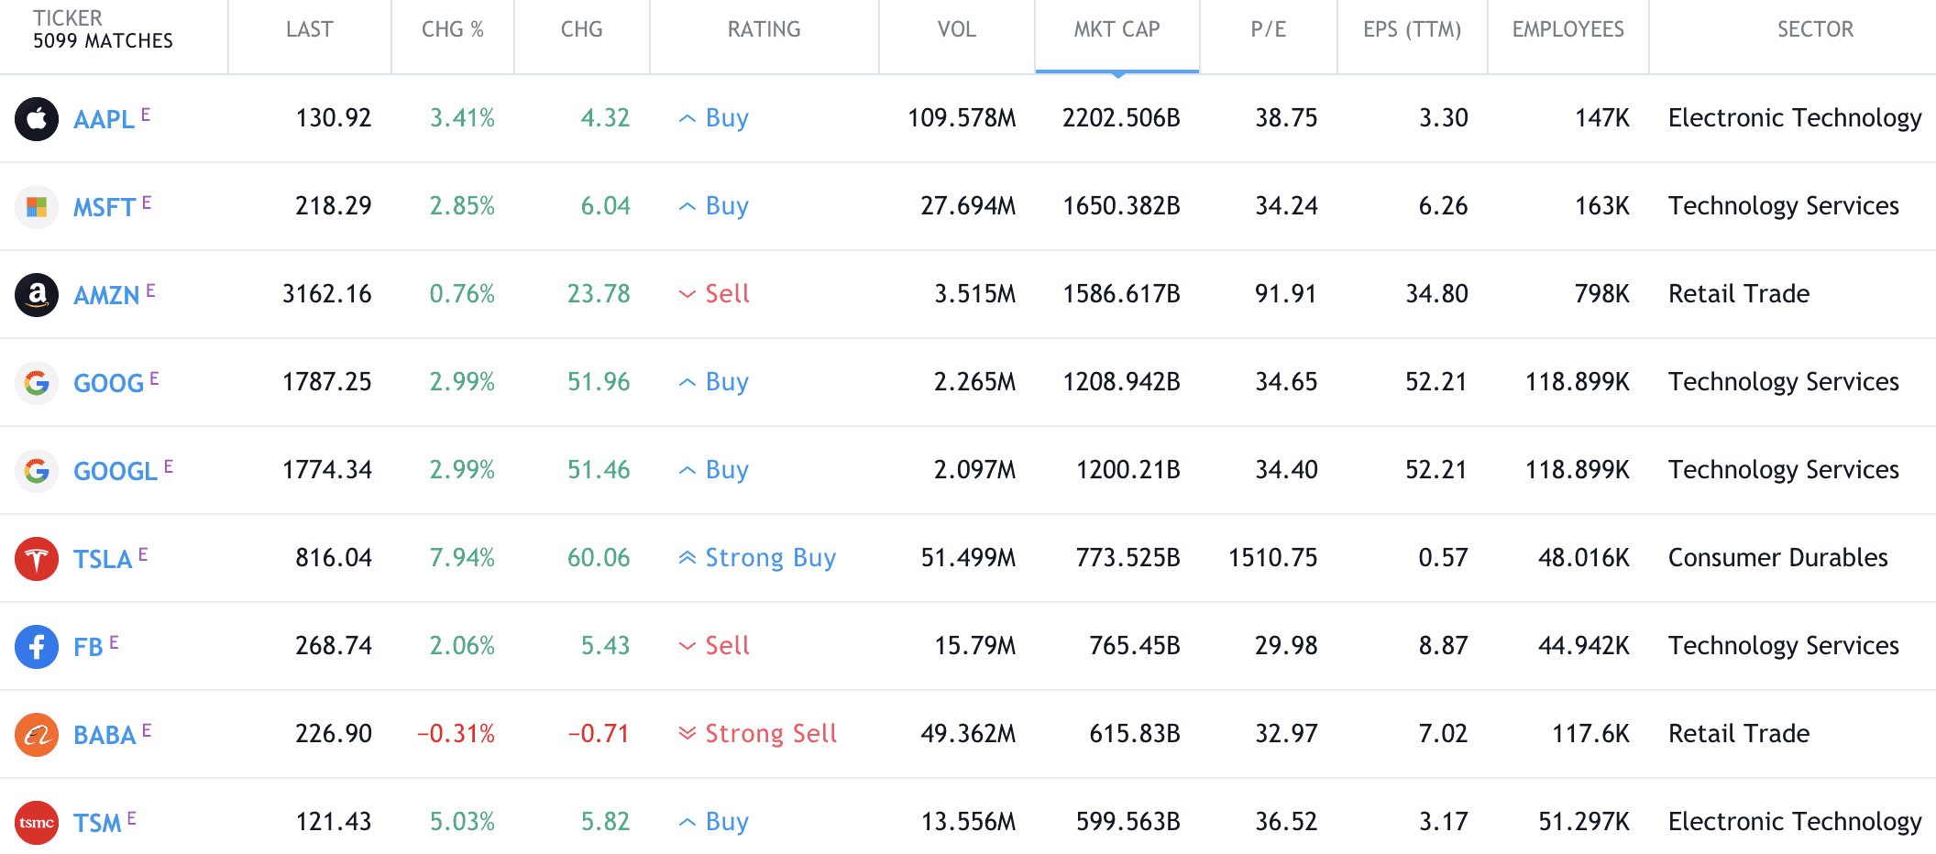1936x854 pixels.
Task: Click the Microsoft logo icon for MSFT
Action: coord(37,206)
